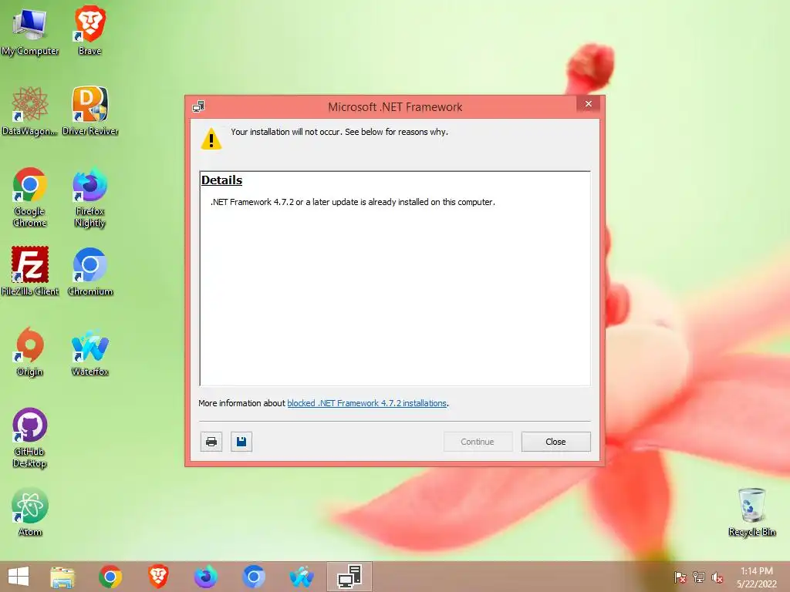Click the '.NET Framework 4.7.2 or a later update' message

click(353, 202)
